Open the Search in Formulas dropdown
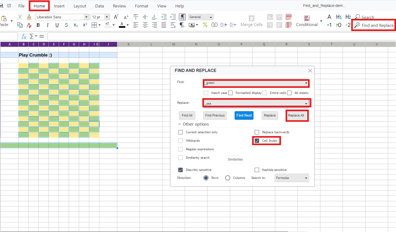The width and height of the screenshot is (396, 232). click(291, 178)
